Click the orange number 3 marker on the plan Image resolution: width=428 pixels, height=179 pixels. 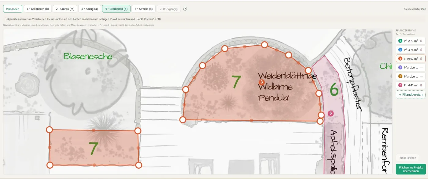coord(261,82)
